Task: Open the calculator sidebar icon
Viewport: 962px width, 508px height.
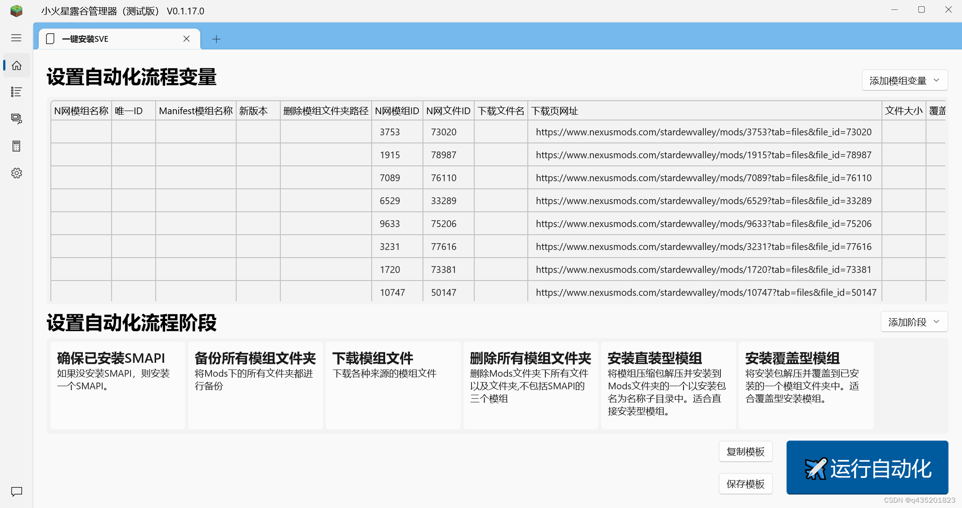Action: (x=17, y=146)
